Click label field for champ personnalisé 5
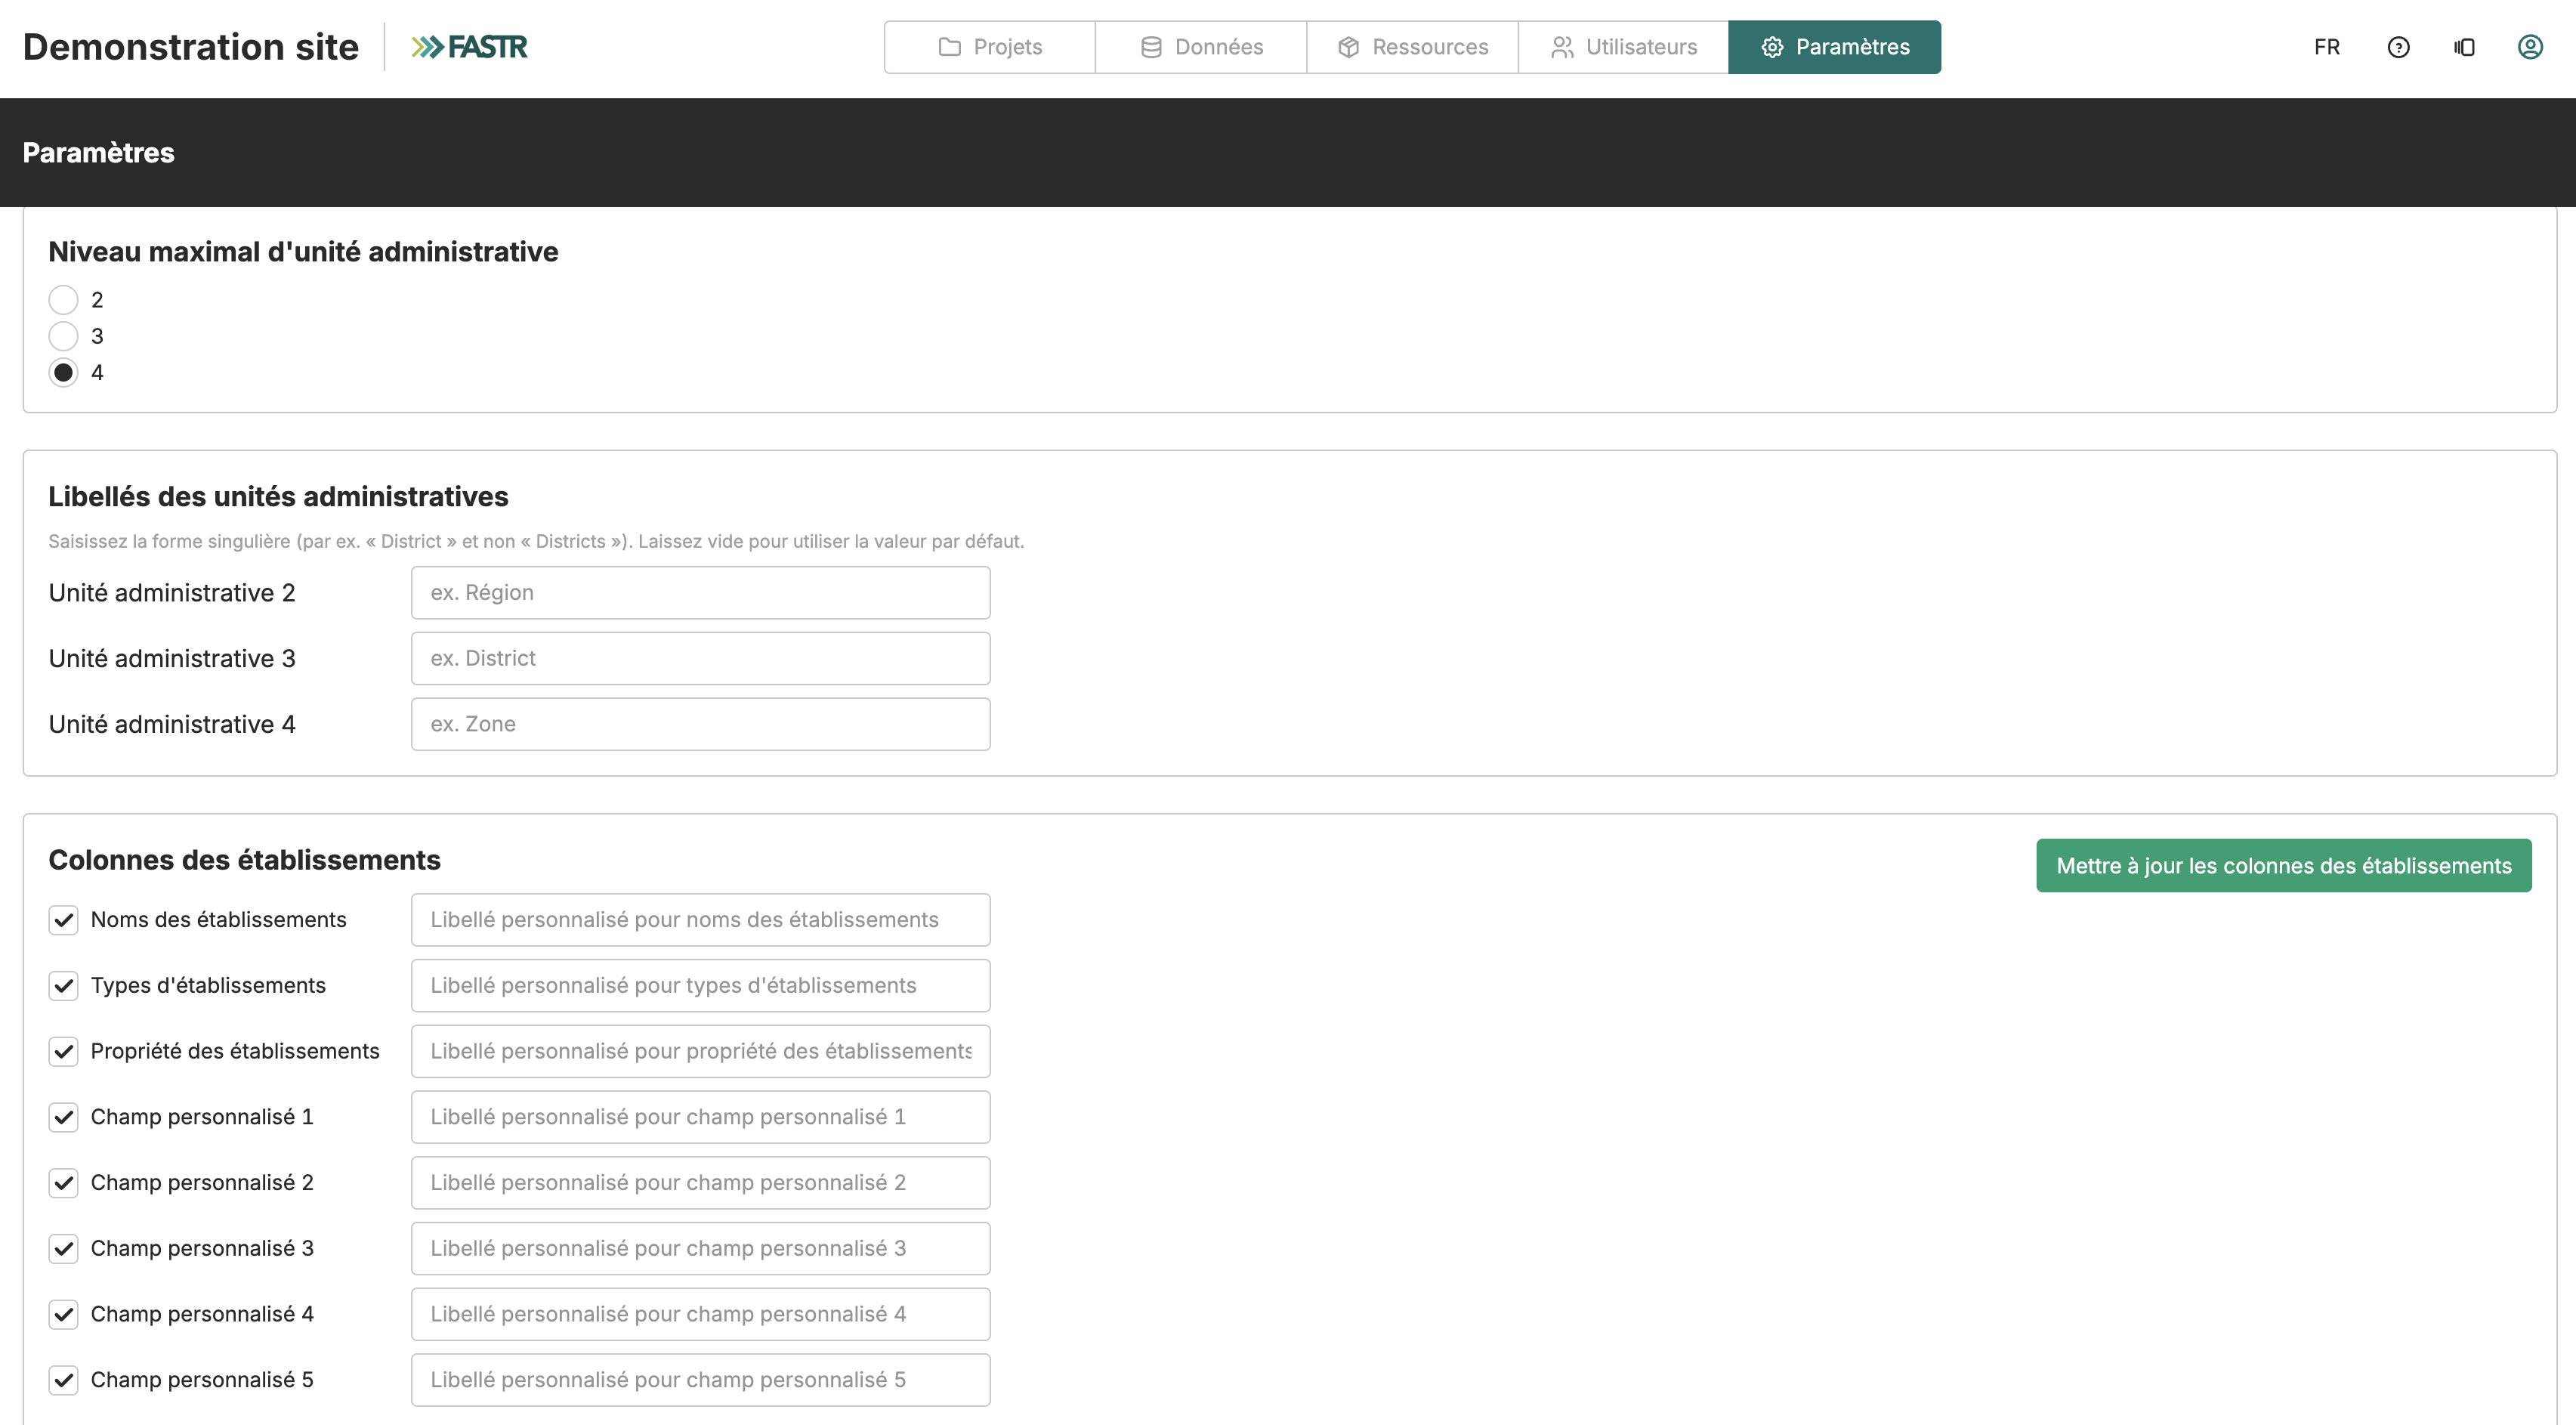 700,1380
